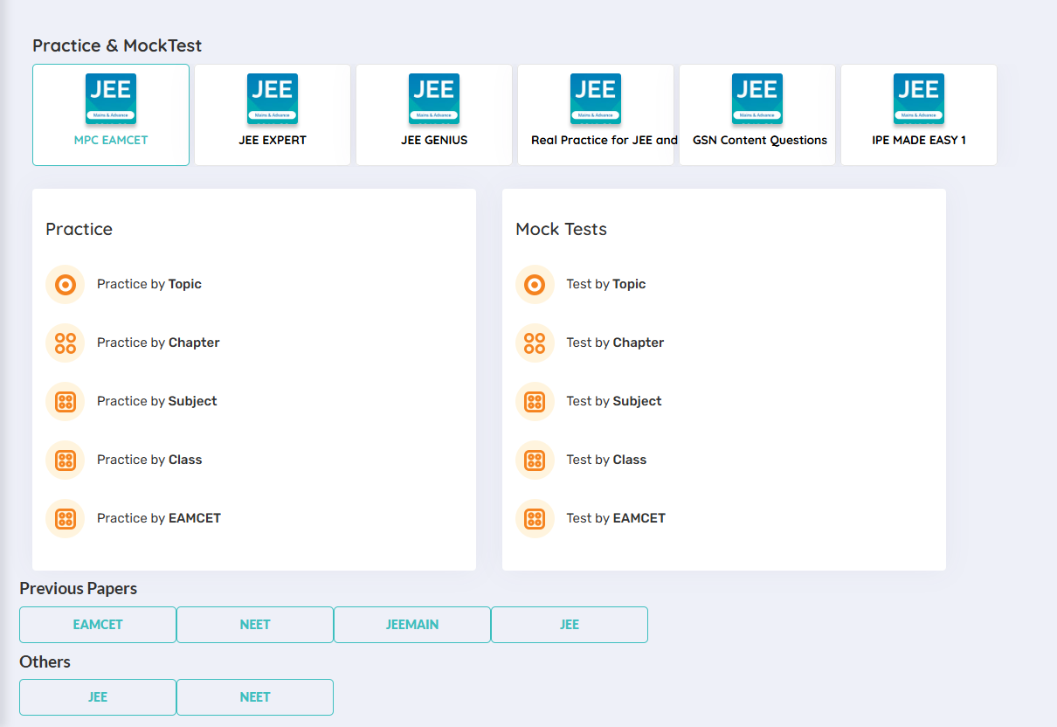Click the Practice & MockTest heading
Viewport: 1057px width, 727px height.
pyautogui.click(x=117, y=45)
